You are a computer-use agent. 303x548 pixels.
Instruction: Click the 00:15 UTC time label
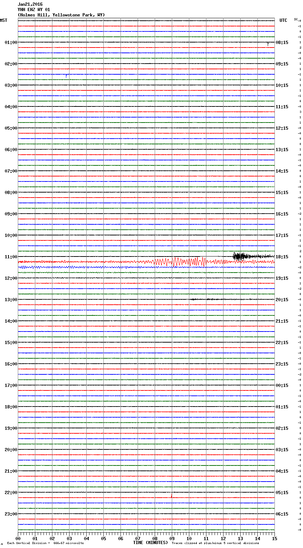[282, 385]
